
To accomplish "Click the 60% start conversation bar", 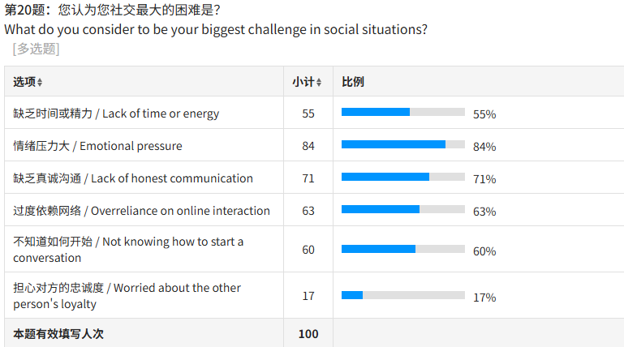I will click(x=402, y=250).
